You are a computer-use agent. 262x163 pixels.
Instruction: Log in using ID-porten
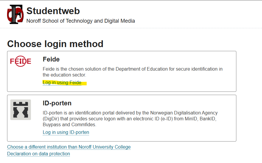coord(66,132)
